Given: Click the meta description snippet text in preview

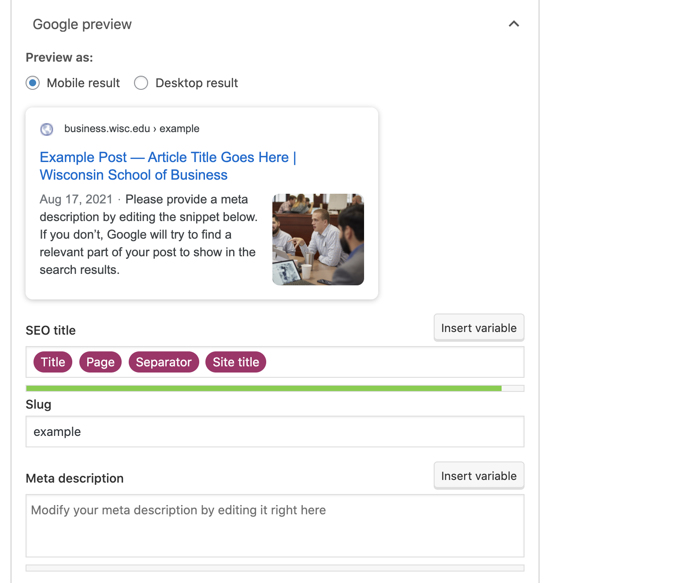Looking at the screenshot, I should click(148, 235).
